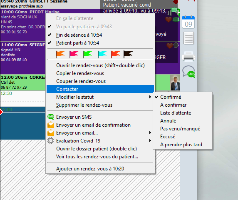
Task: Click the patient photo thumbnail
Action: 175,82
